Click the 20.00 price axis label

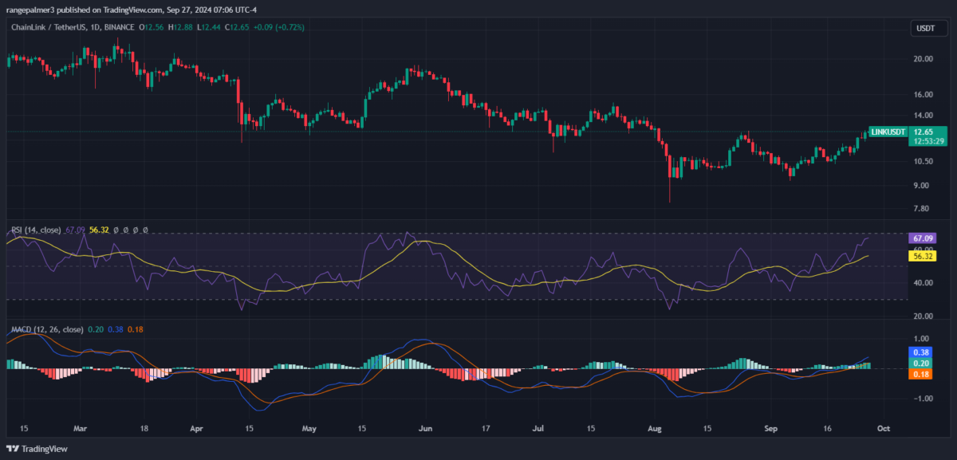(924, 59)
